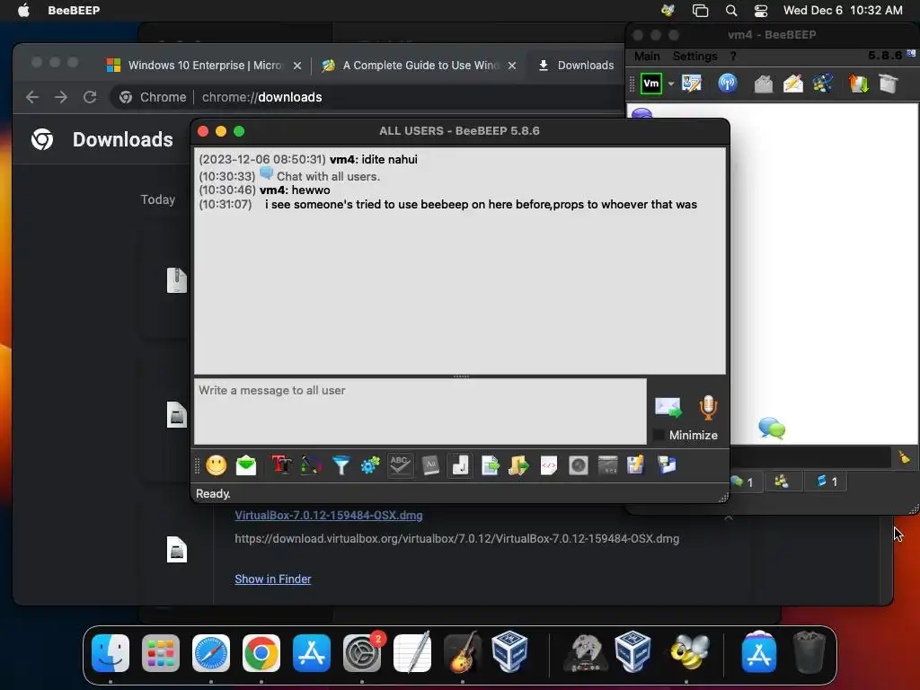
Task: Close the Windows 10 Enterprise Chrome tab
Action: (297, 66)
